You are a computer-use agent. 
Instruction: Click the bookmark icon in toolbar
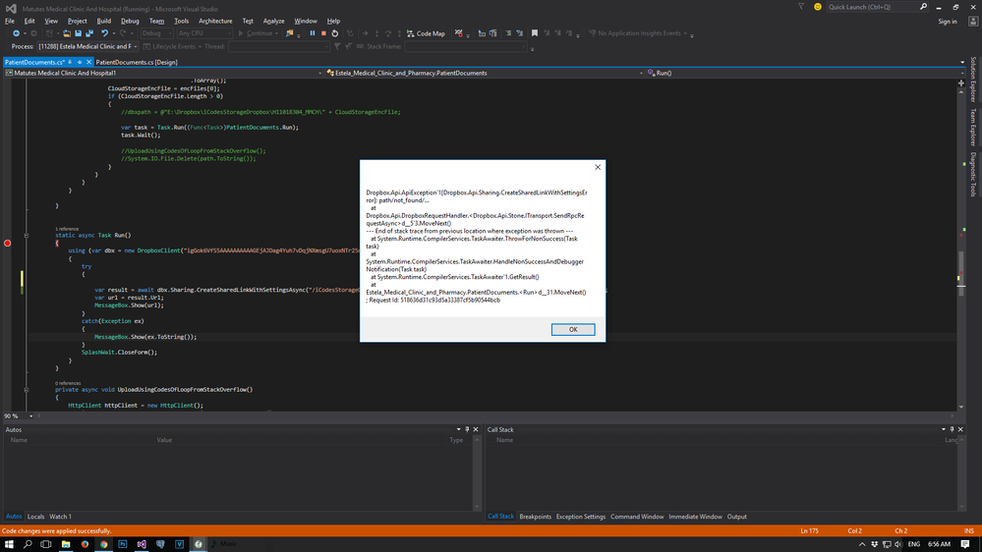pos(535,33)
